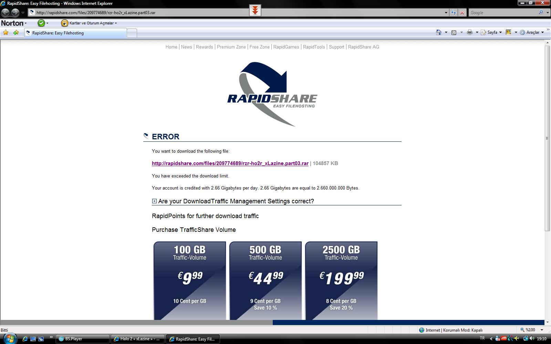The width and height of the screenshot is (551, 344).
Task: Launch Internet Explorer from Quick Launch
Action: [x=25, y=339]
